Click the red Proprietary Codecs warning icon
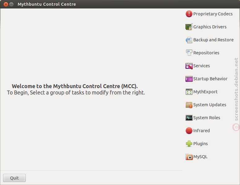Viewport: 240px width, 185px height. pyautogui.click(x=189, y=14)
